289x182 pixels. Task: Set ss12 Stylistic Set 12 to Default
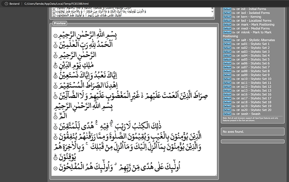[x=227, y=87]
